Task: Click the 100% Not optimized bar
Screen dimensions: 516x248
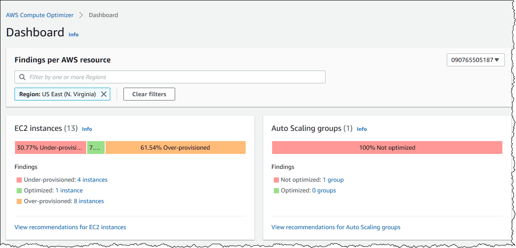Action: (387, 148)
